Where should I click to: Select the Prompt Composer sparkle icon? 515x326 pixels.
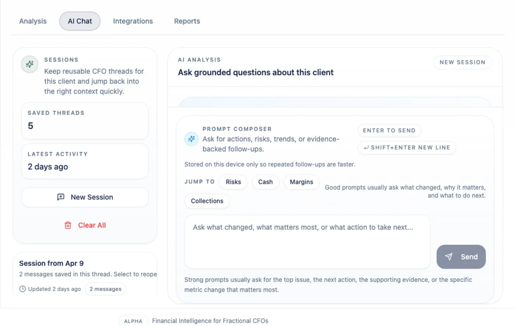(x=191, y=139)
